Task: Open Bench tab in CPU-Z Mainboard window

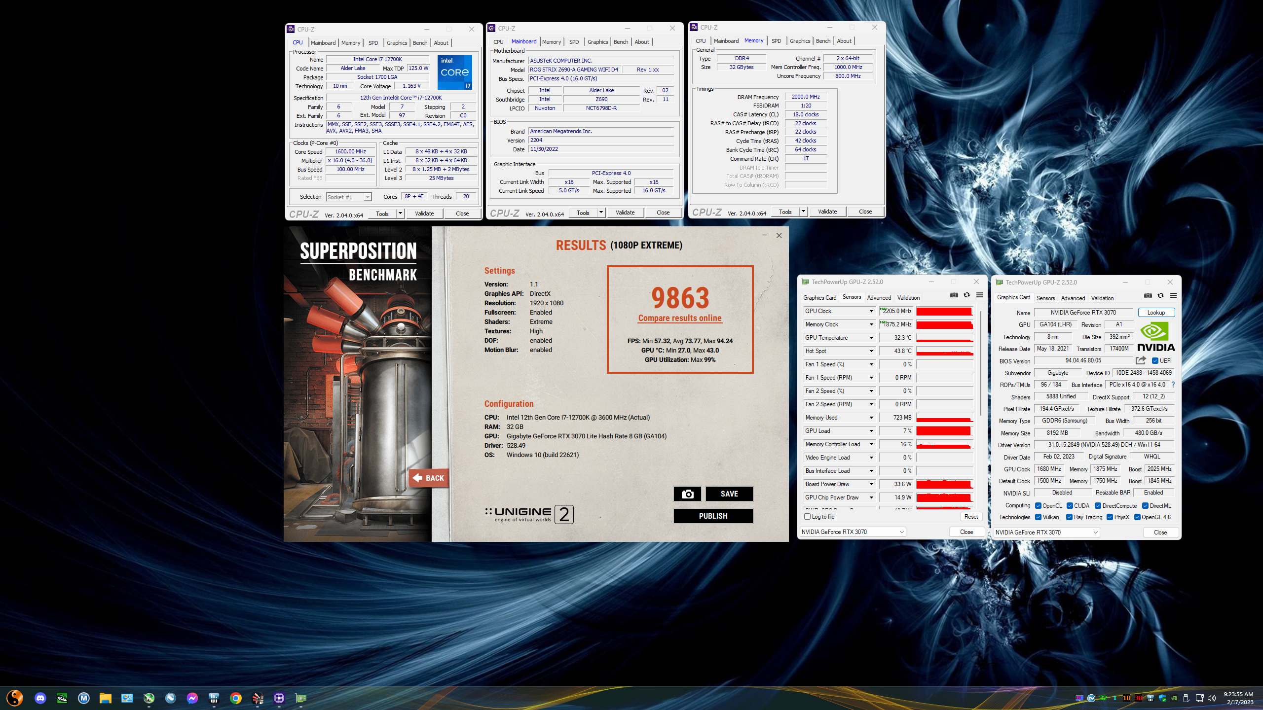Action: [621, 42]
